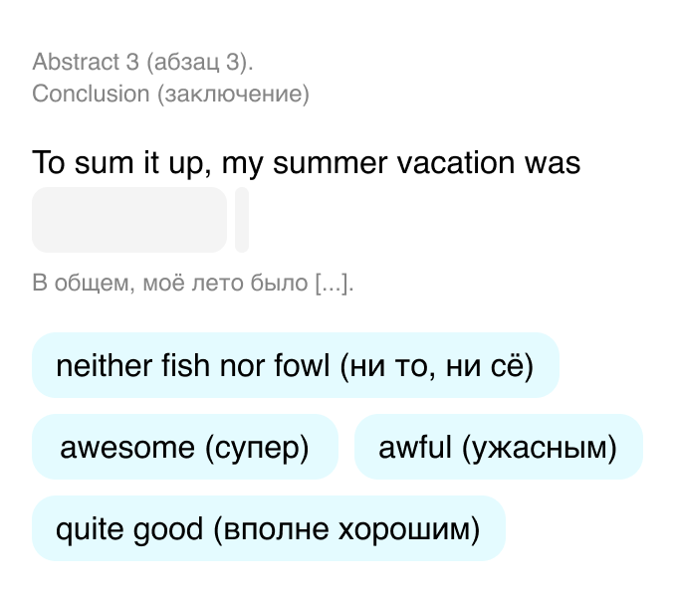Click the narrow gray bar beside the blank

point(242,220)
